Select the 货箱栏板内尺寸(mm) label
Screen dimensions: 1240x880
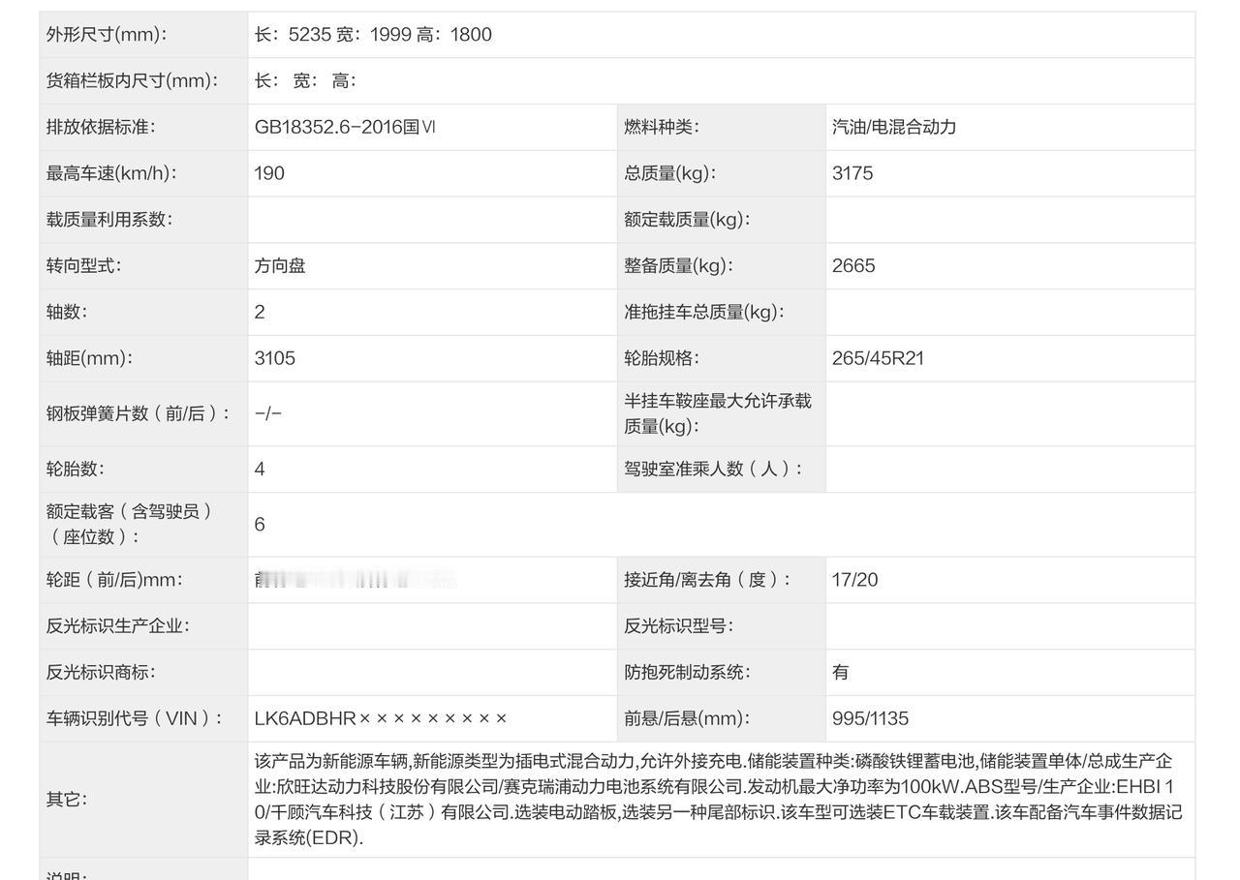[x=133, y=80]
